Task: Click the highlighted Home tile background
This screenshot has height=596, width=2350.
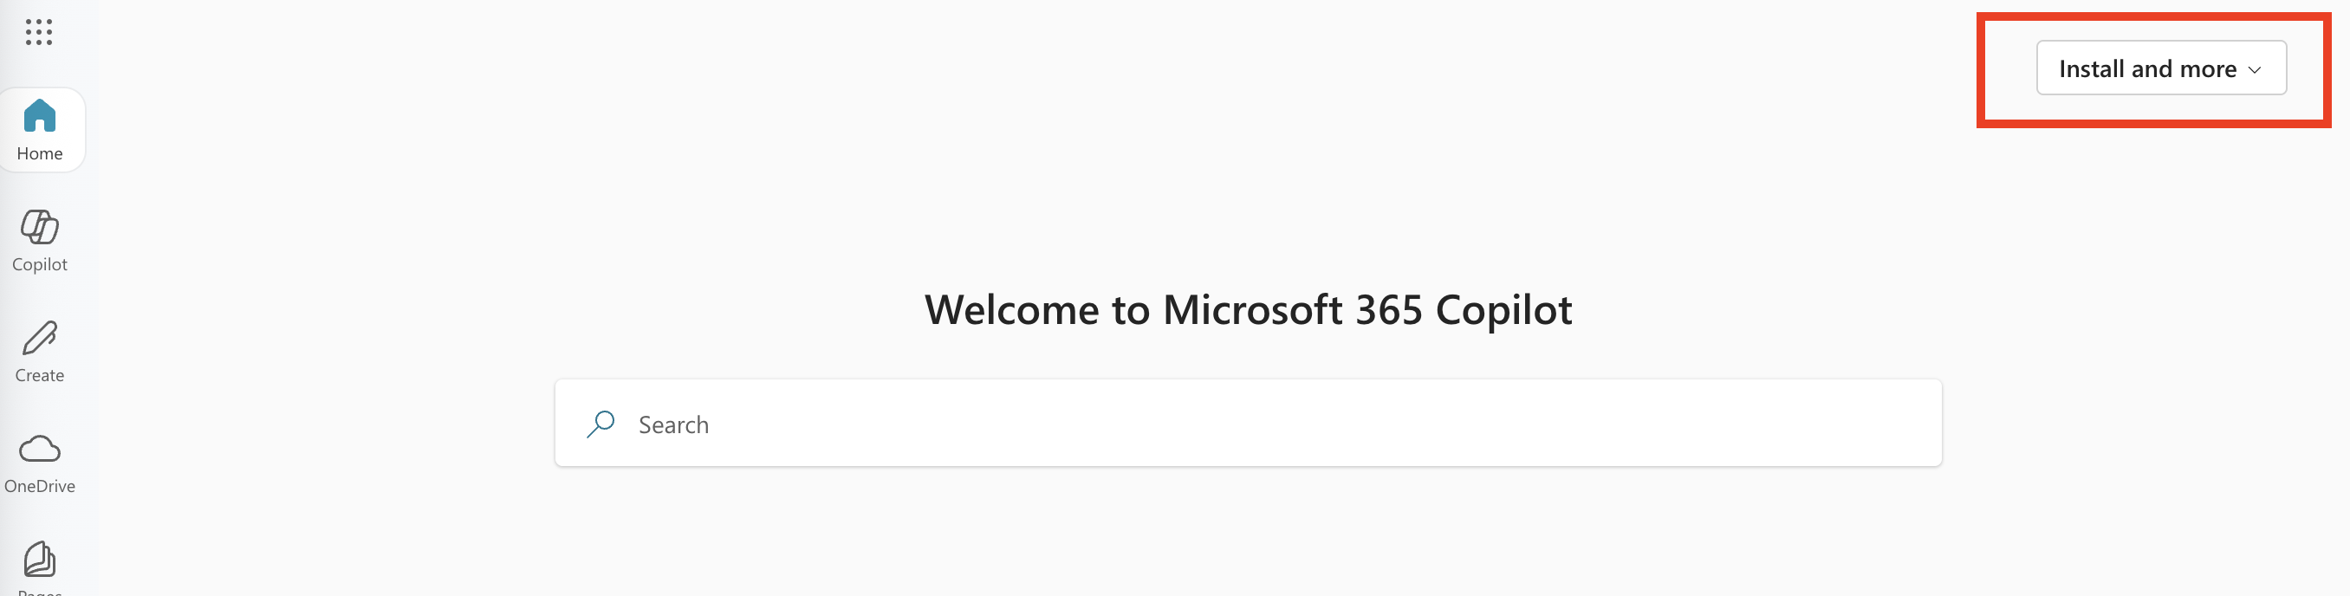Action: tap(41, 130)
